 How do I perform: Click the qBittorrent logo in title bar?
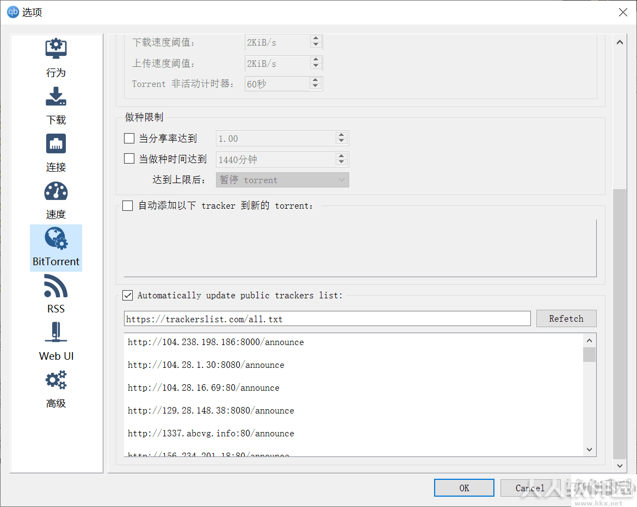tap(13, 12)
